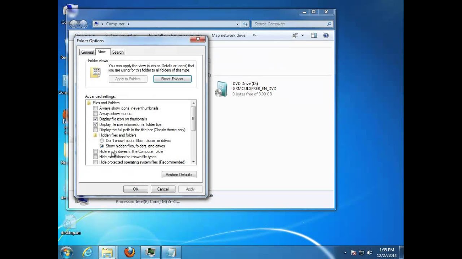
Task: Uncheck Display file icon on thumbnails
Action: [x=96, y=119]
